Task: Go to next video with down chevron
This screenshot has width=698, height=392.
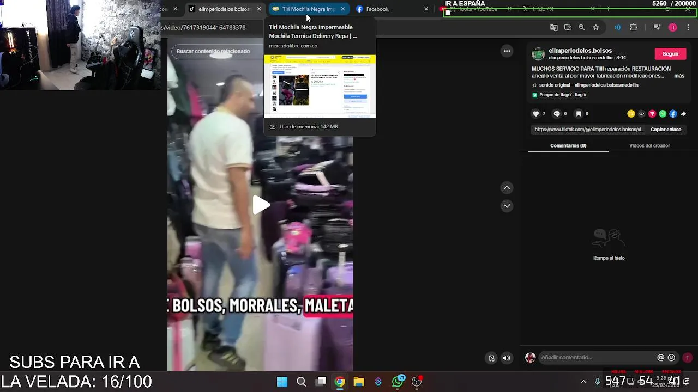Action: 507,206
